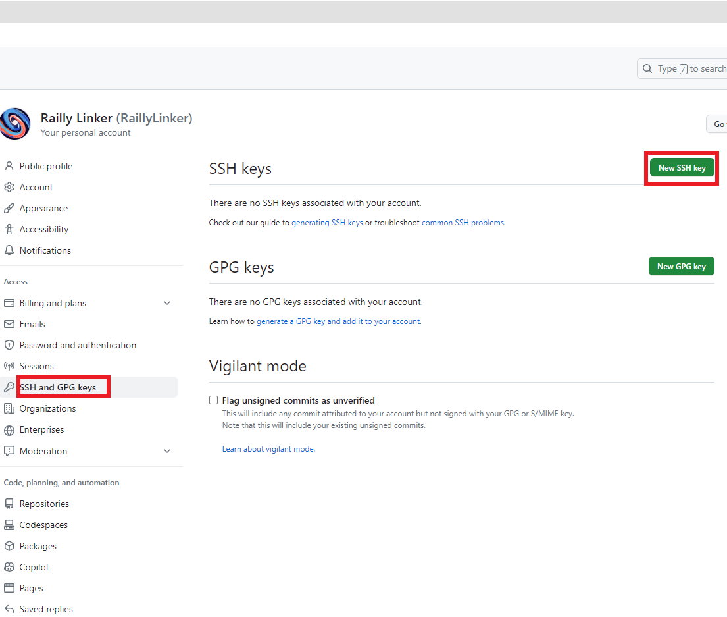Viewport: 727px width, 617px height.
Task: Open Enterprises settings
Action: 41,429
